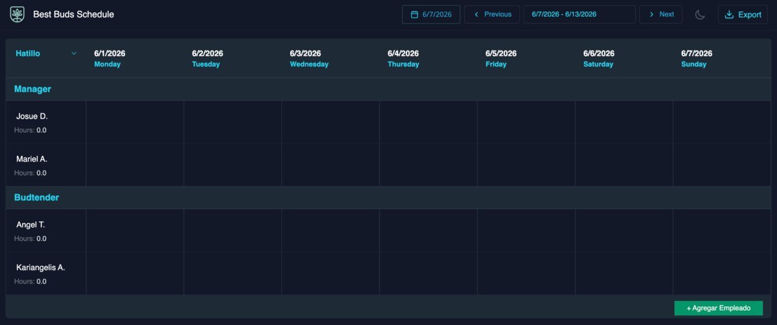The height and width of the screenshot is (325, 777).
Task: Click Josue D.'s Monday shift cell
Action: 135,122
